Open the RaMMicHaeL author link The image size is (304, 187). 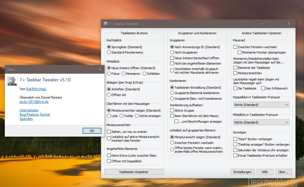coord(36,89)
